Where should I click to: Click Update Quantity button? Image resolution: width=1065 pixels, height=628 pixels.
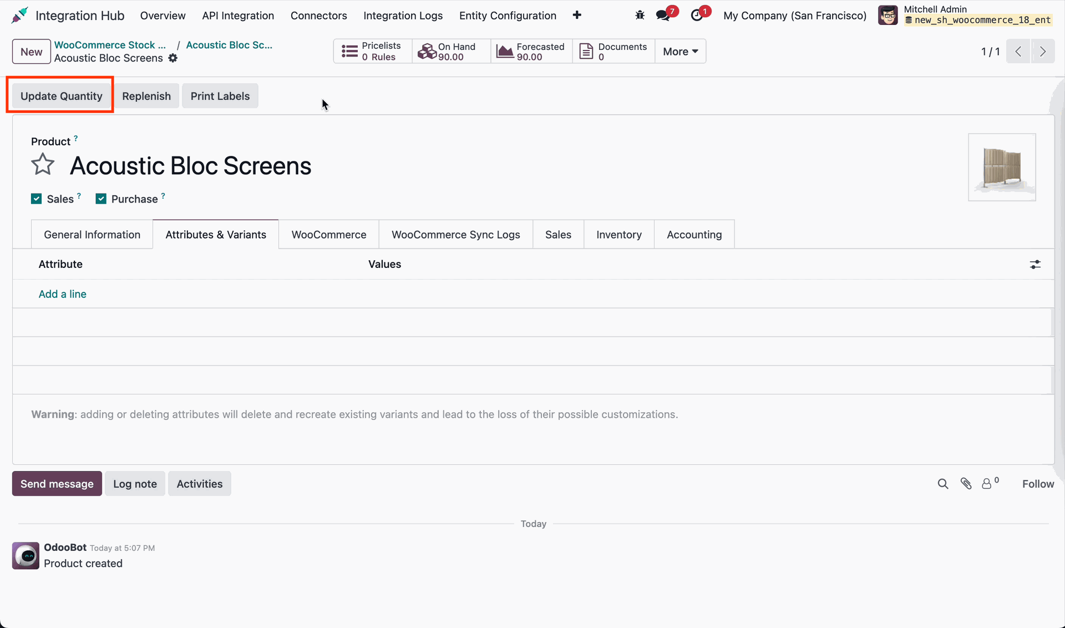tap(61, 96)
